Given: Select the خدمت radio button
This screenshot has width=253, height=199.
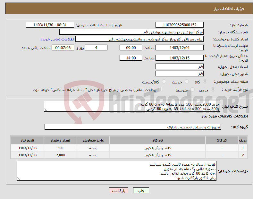Looking at the screenshot, I should coord(187,82).
